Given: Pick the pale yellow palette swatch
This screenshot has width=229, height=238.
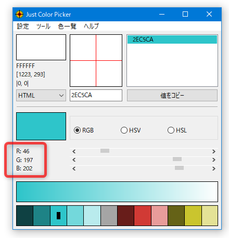Looking at the screenshot, I should [210, 216].
